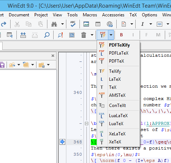The height and width of the screenshot is (163, 171).
Task: Open the dropdown beside the italic I
Action: pos(151,24)
